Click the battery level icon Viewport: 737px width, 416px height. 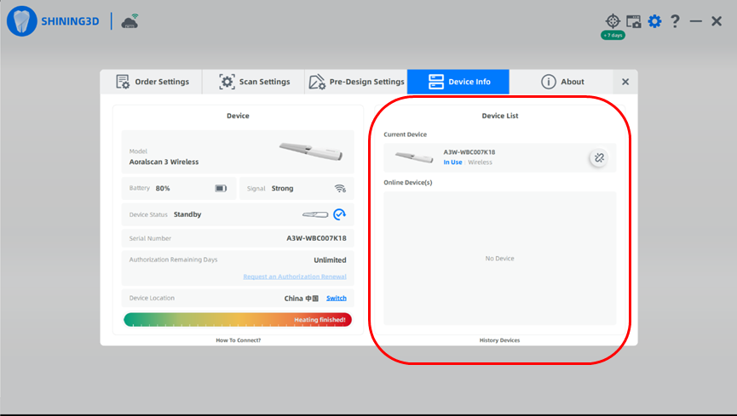pos(221,188)
